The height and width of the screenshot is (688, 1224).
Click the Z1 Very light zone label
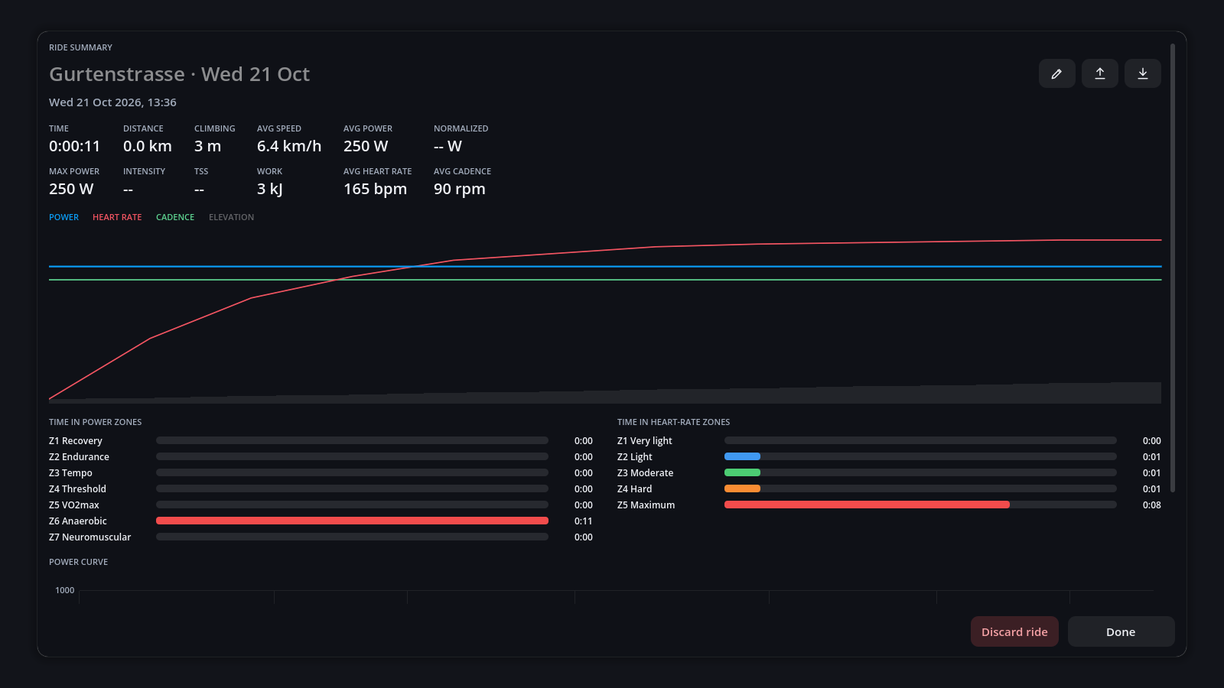point(645,441)
